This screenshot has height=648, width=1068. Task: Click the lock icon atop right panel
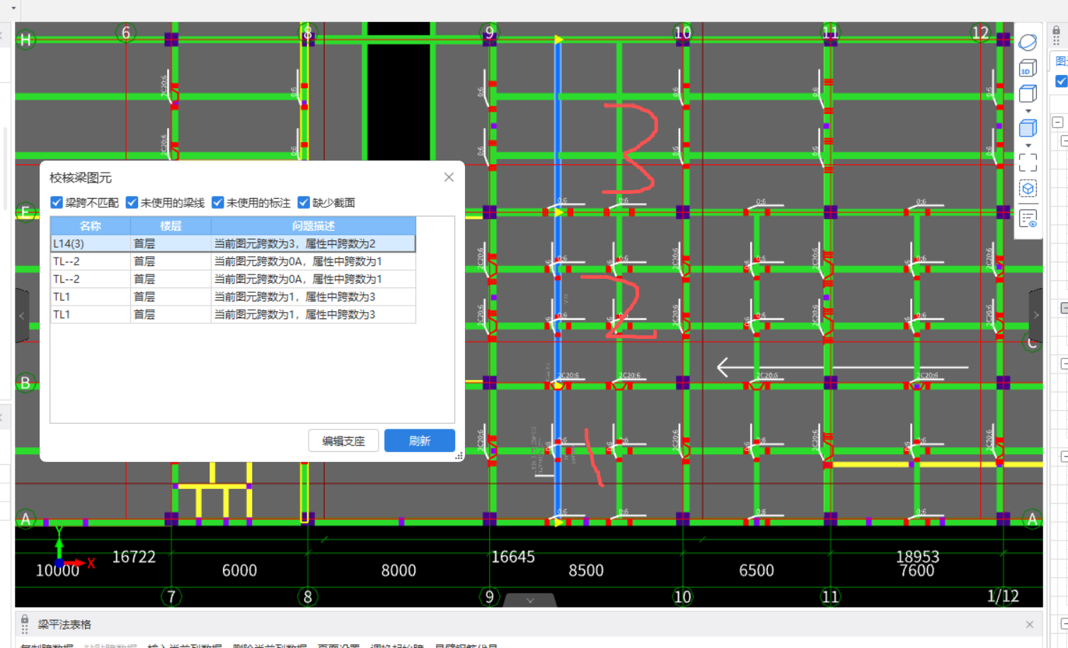pyautogui.click(x=1056, y=31)
